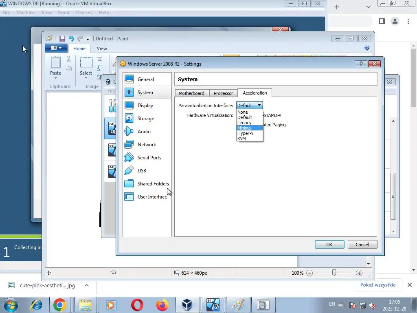The height and width of the screenshot is (313, 417).
Task: Click the Pokaż wszystkie downloads link
Action: (378, 285)
